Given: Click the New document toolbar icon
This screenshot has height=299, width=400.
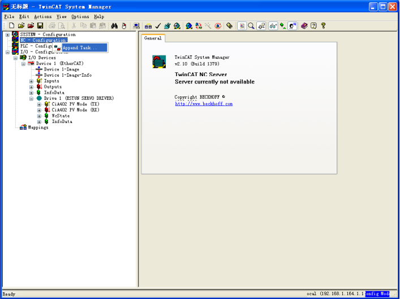Looking at the screenshot, I should tap(11, 26).
